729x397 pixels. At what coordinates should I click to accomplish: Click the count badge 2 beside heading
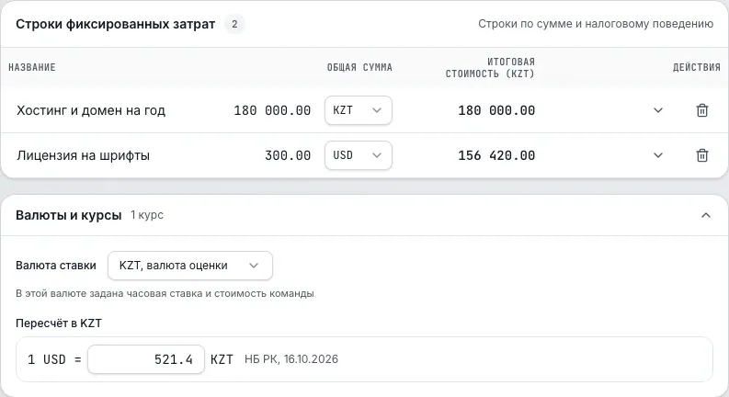(x=234, y=24)
